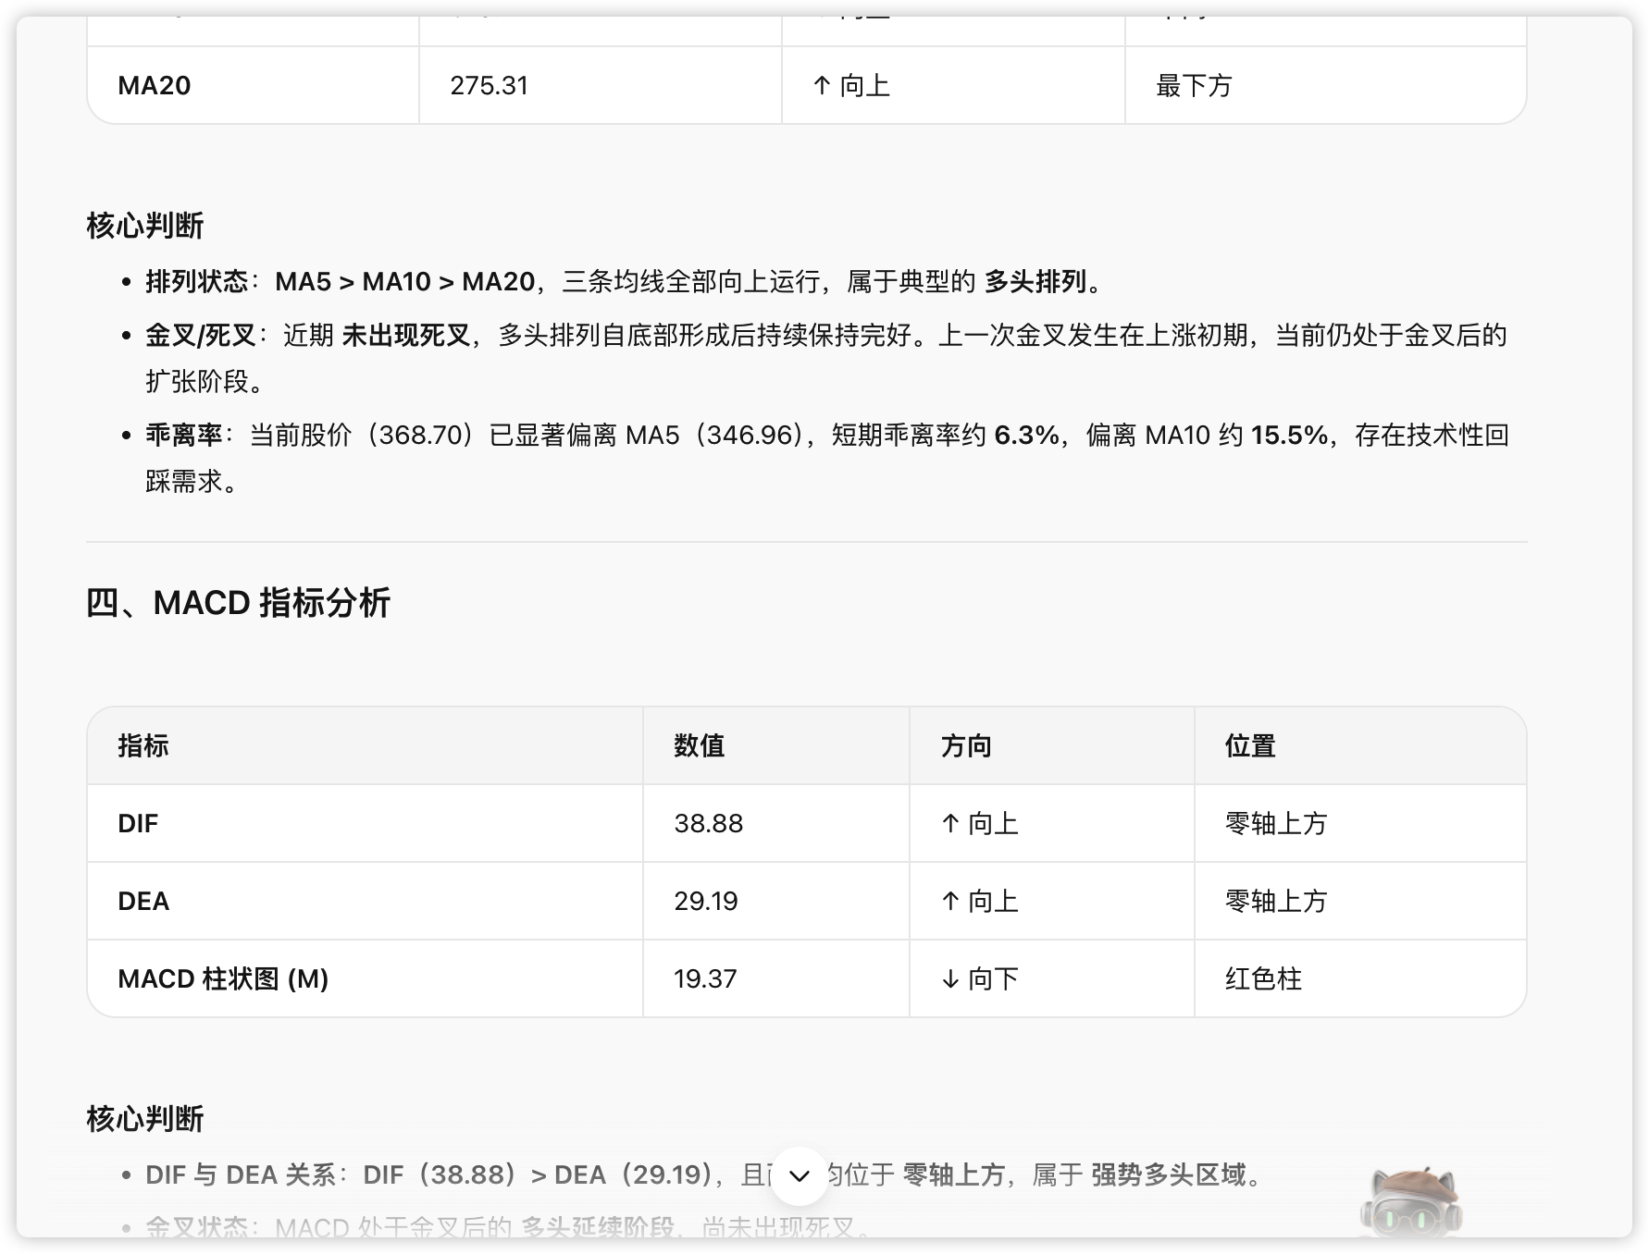Click the 核心判断 heading below MACD table
The height and width of the screenshot is (1254, 1649).
coord(145,1119)
